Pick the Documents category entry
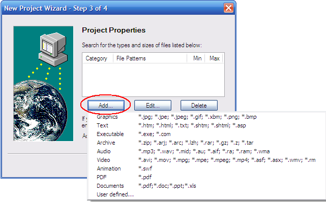 [206, 186]
